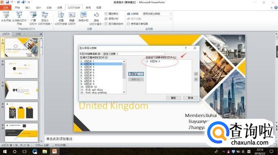This screenshot has height=155, width=278.
Task: Expand Record Slide Show dropdown arrow
Action: pyautogui.click(x=103, y=24)
